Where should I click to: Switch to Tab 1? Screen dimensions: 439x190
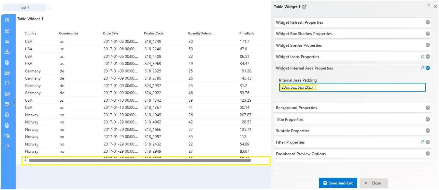(x=24, y=7)
